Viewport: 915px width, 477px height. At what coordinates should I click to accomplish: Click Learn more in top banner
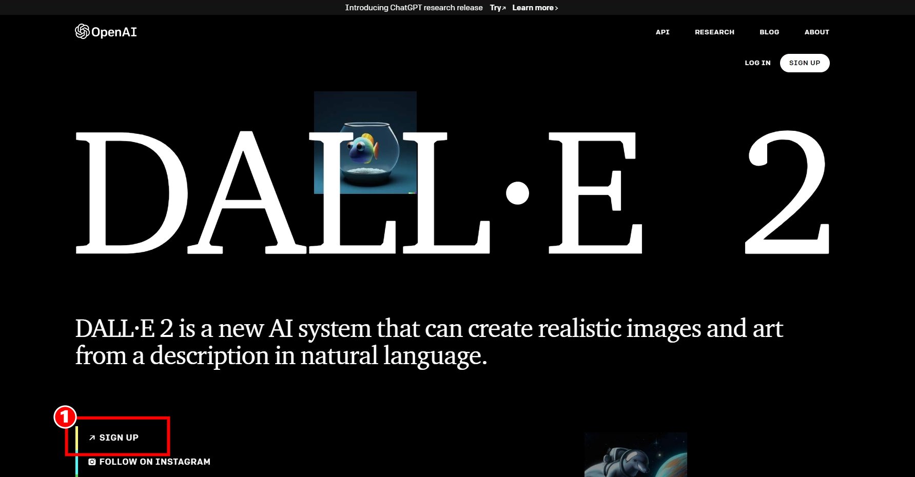535,8
